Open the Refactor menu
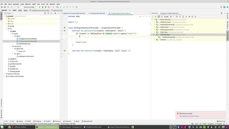This screenshot has height=129, width=229. click(28, 4)
